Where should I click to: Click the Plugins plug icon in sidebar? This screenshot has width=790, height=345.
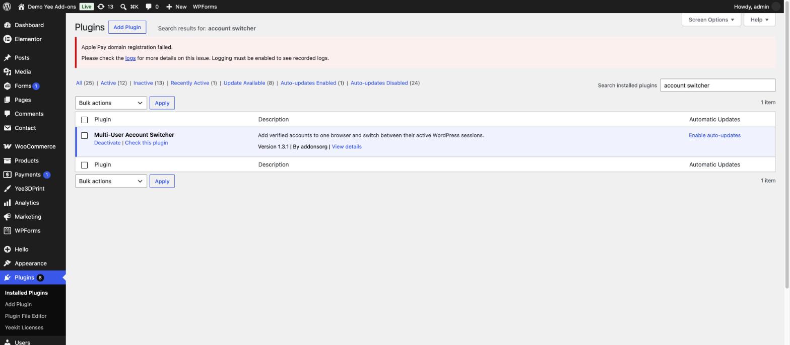pos(7,278)
